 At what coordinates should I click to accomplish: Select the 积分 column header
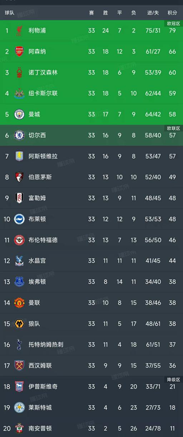point(172,13)
